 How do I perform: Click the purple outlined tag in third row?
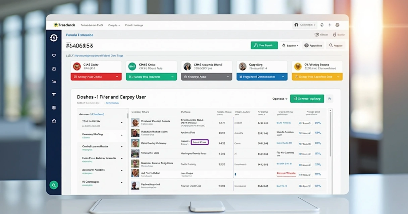(x=200, y=142)
